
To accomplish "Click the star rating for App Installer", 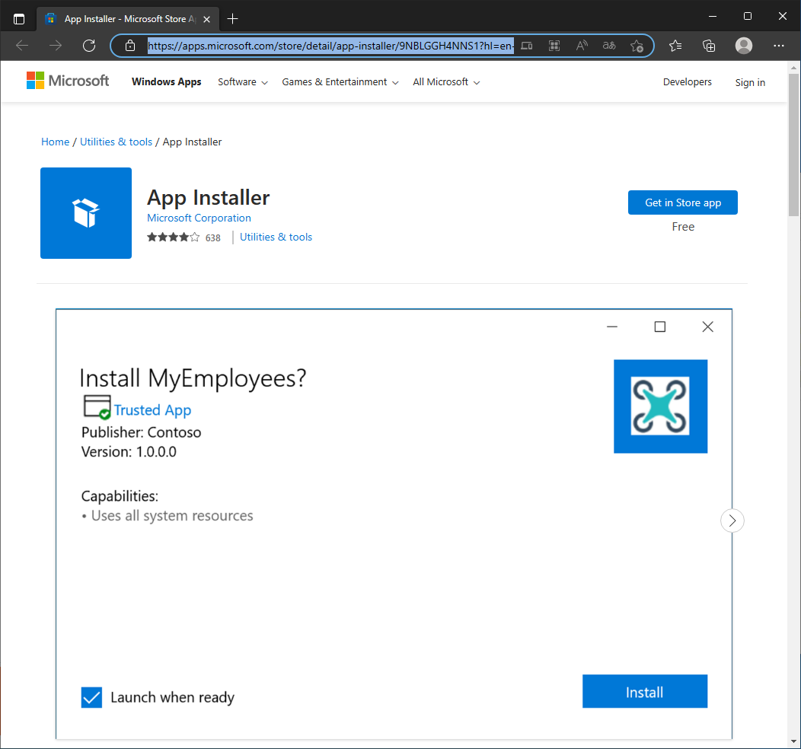I will (173, 237).
